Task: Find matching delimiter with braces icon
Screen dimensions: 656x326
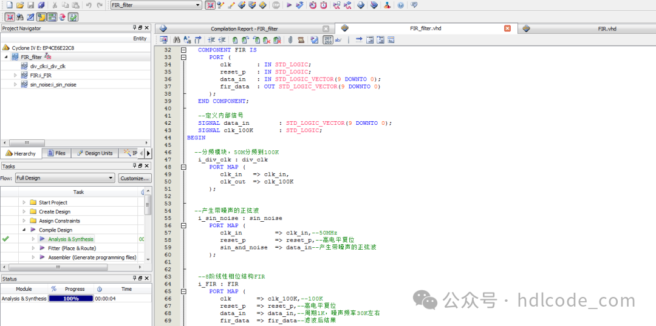Action: click(198, 40)
